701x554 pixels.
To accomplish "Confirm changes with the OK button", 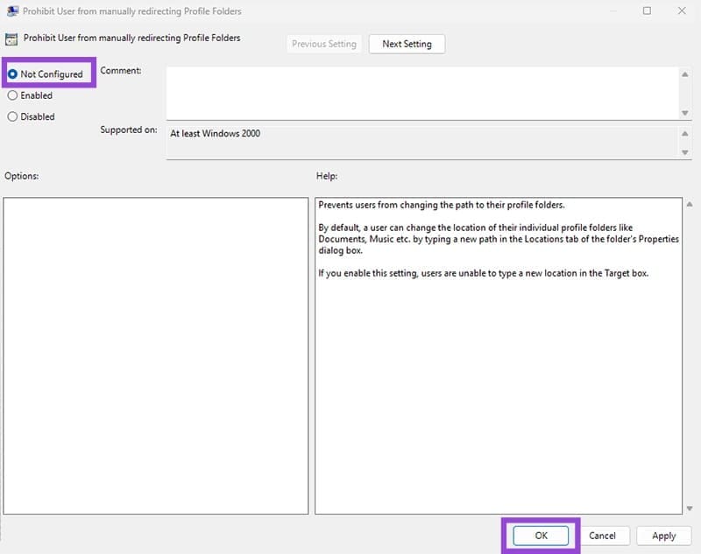I will click(541, 536).
